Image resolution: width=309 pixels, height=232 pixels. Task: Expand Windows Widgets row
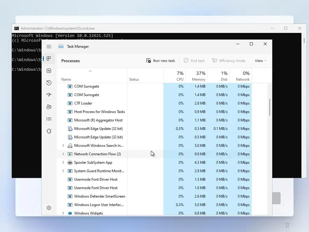coord(63,213)
